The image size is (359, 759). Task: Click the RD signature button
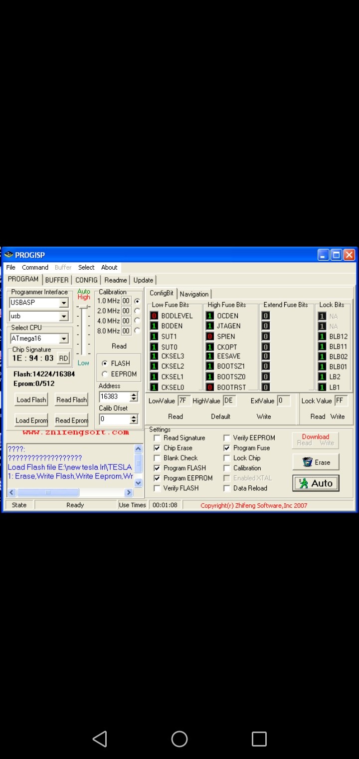tap(63, 358)
